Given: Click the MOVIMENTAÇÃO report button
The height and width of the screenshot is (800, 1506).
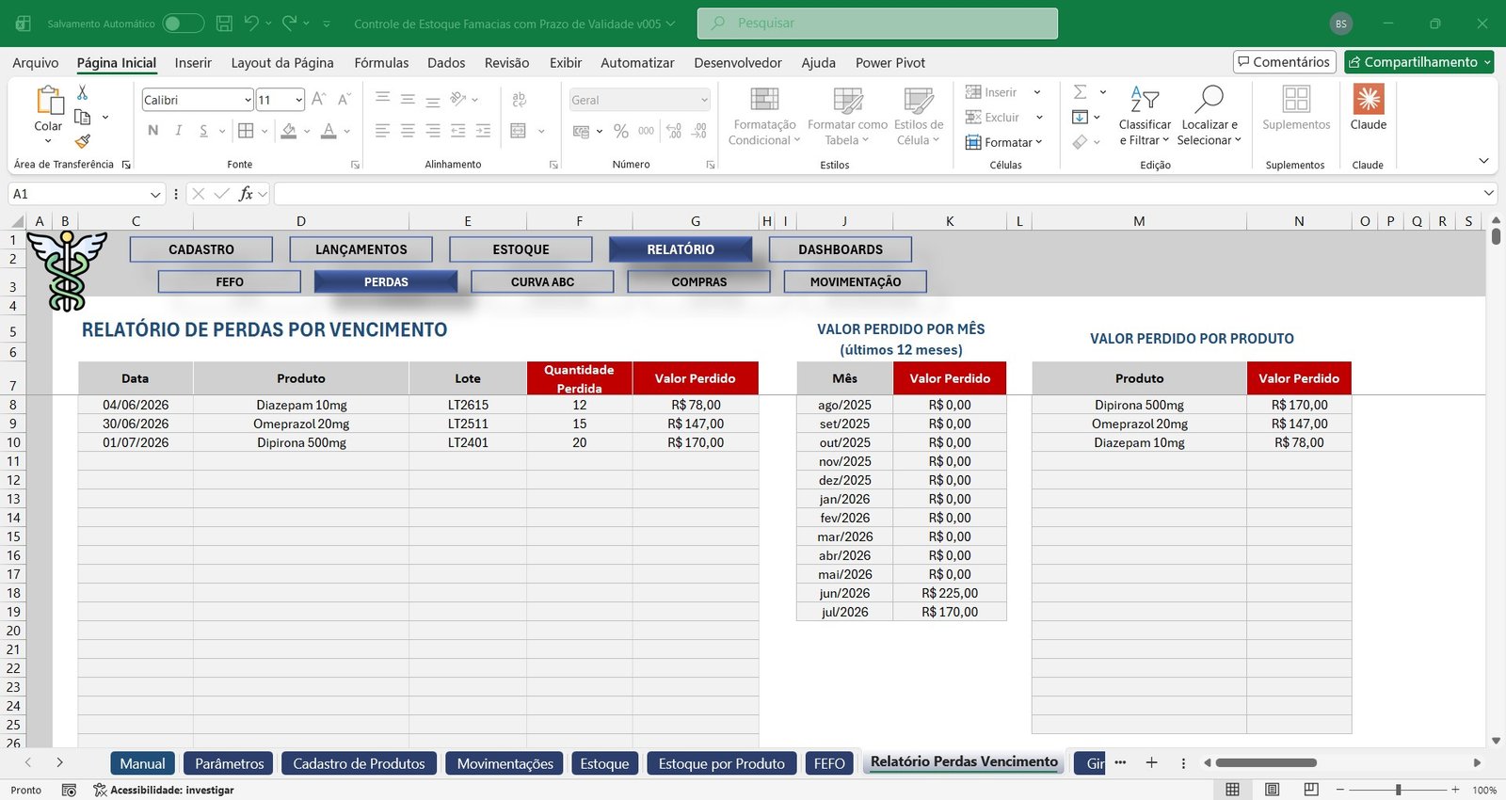Looking at the screenshot, I should pos(856,281).
